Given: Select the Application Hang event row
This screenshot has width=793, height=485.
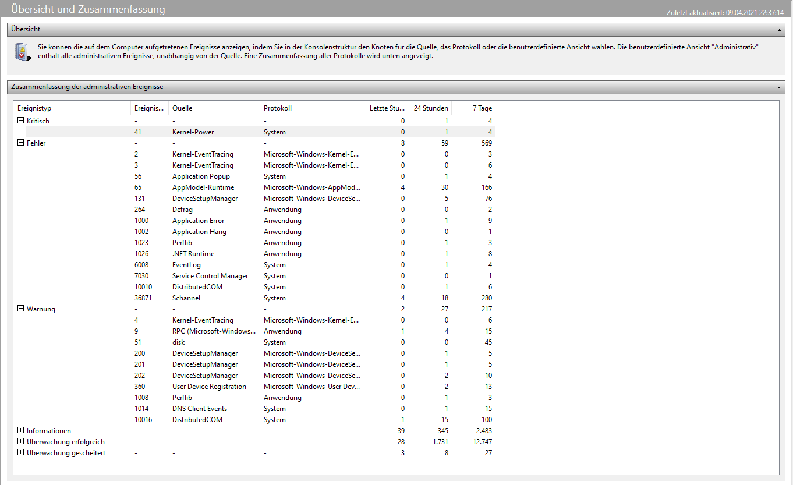Looking at the screenshot, I should [x=260, y=232].
